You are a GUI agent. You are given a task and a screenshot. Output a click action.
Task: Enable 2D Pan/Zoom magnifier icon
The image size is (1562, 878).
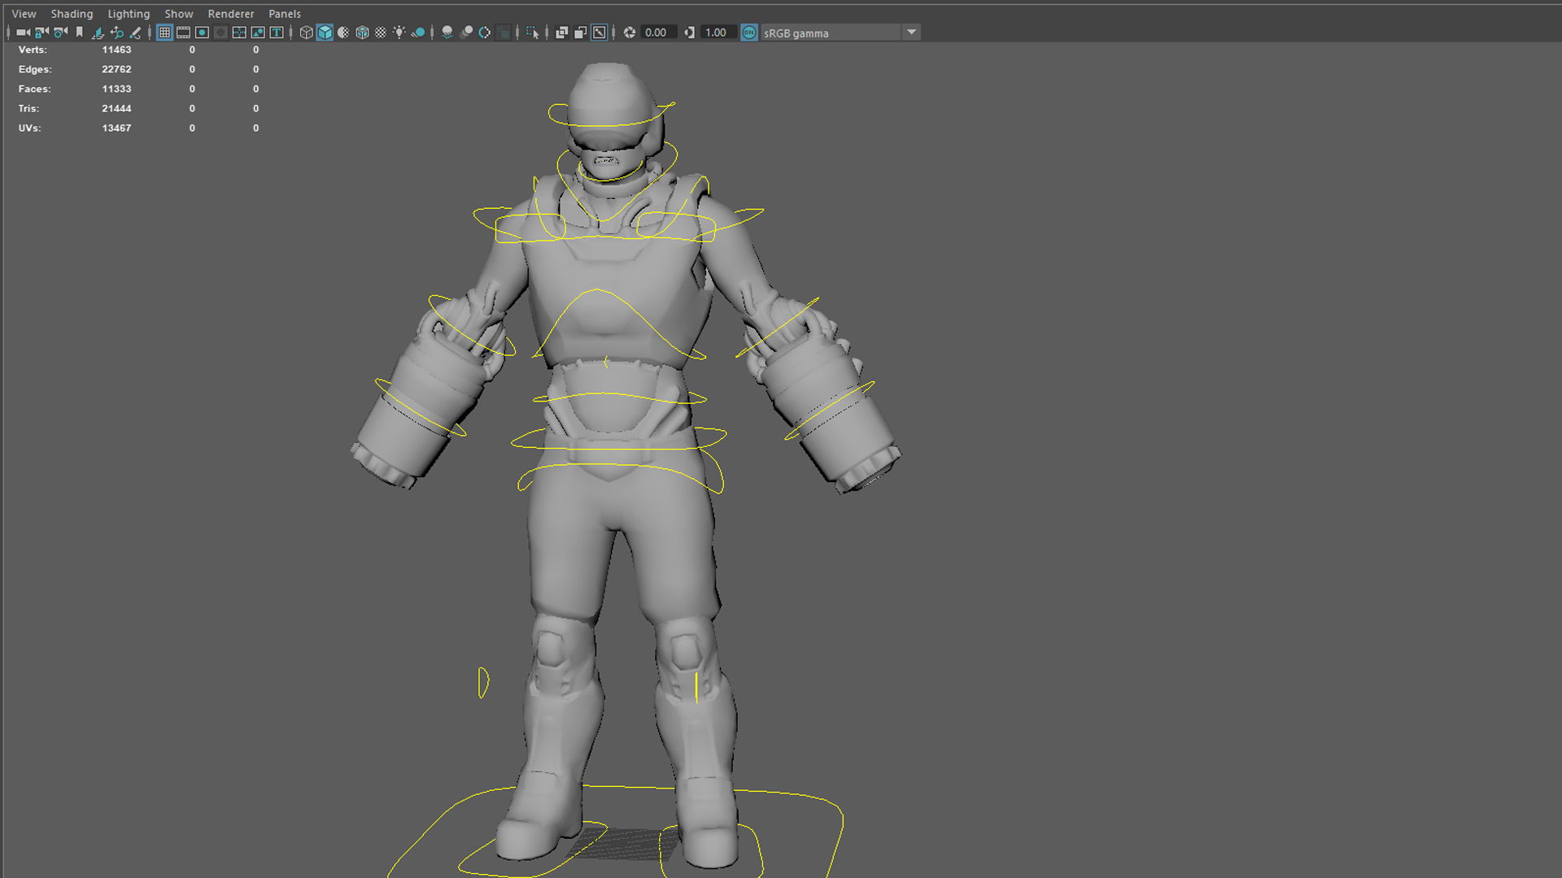(116, 33)
